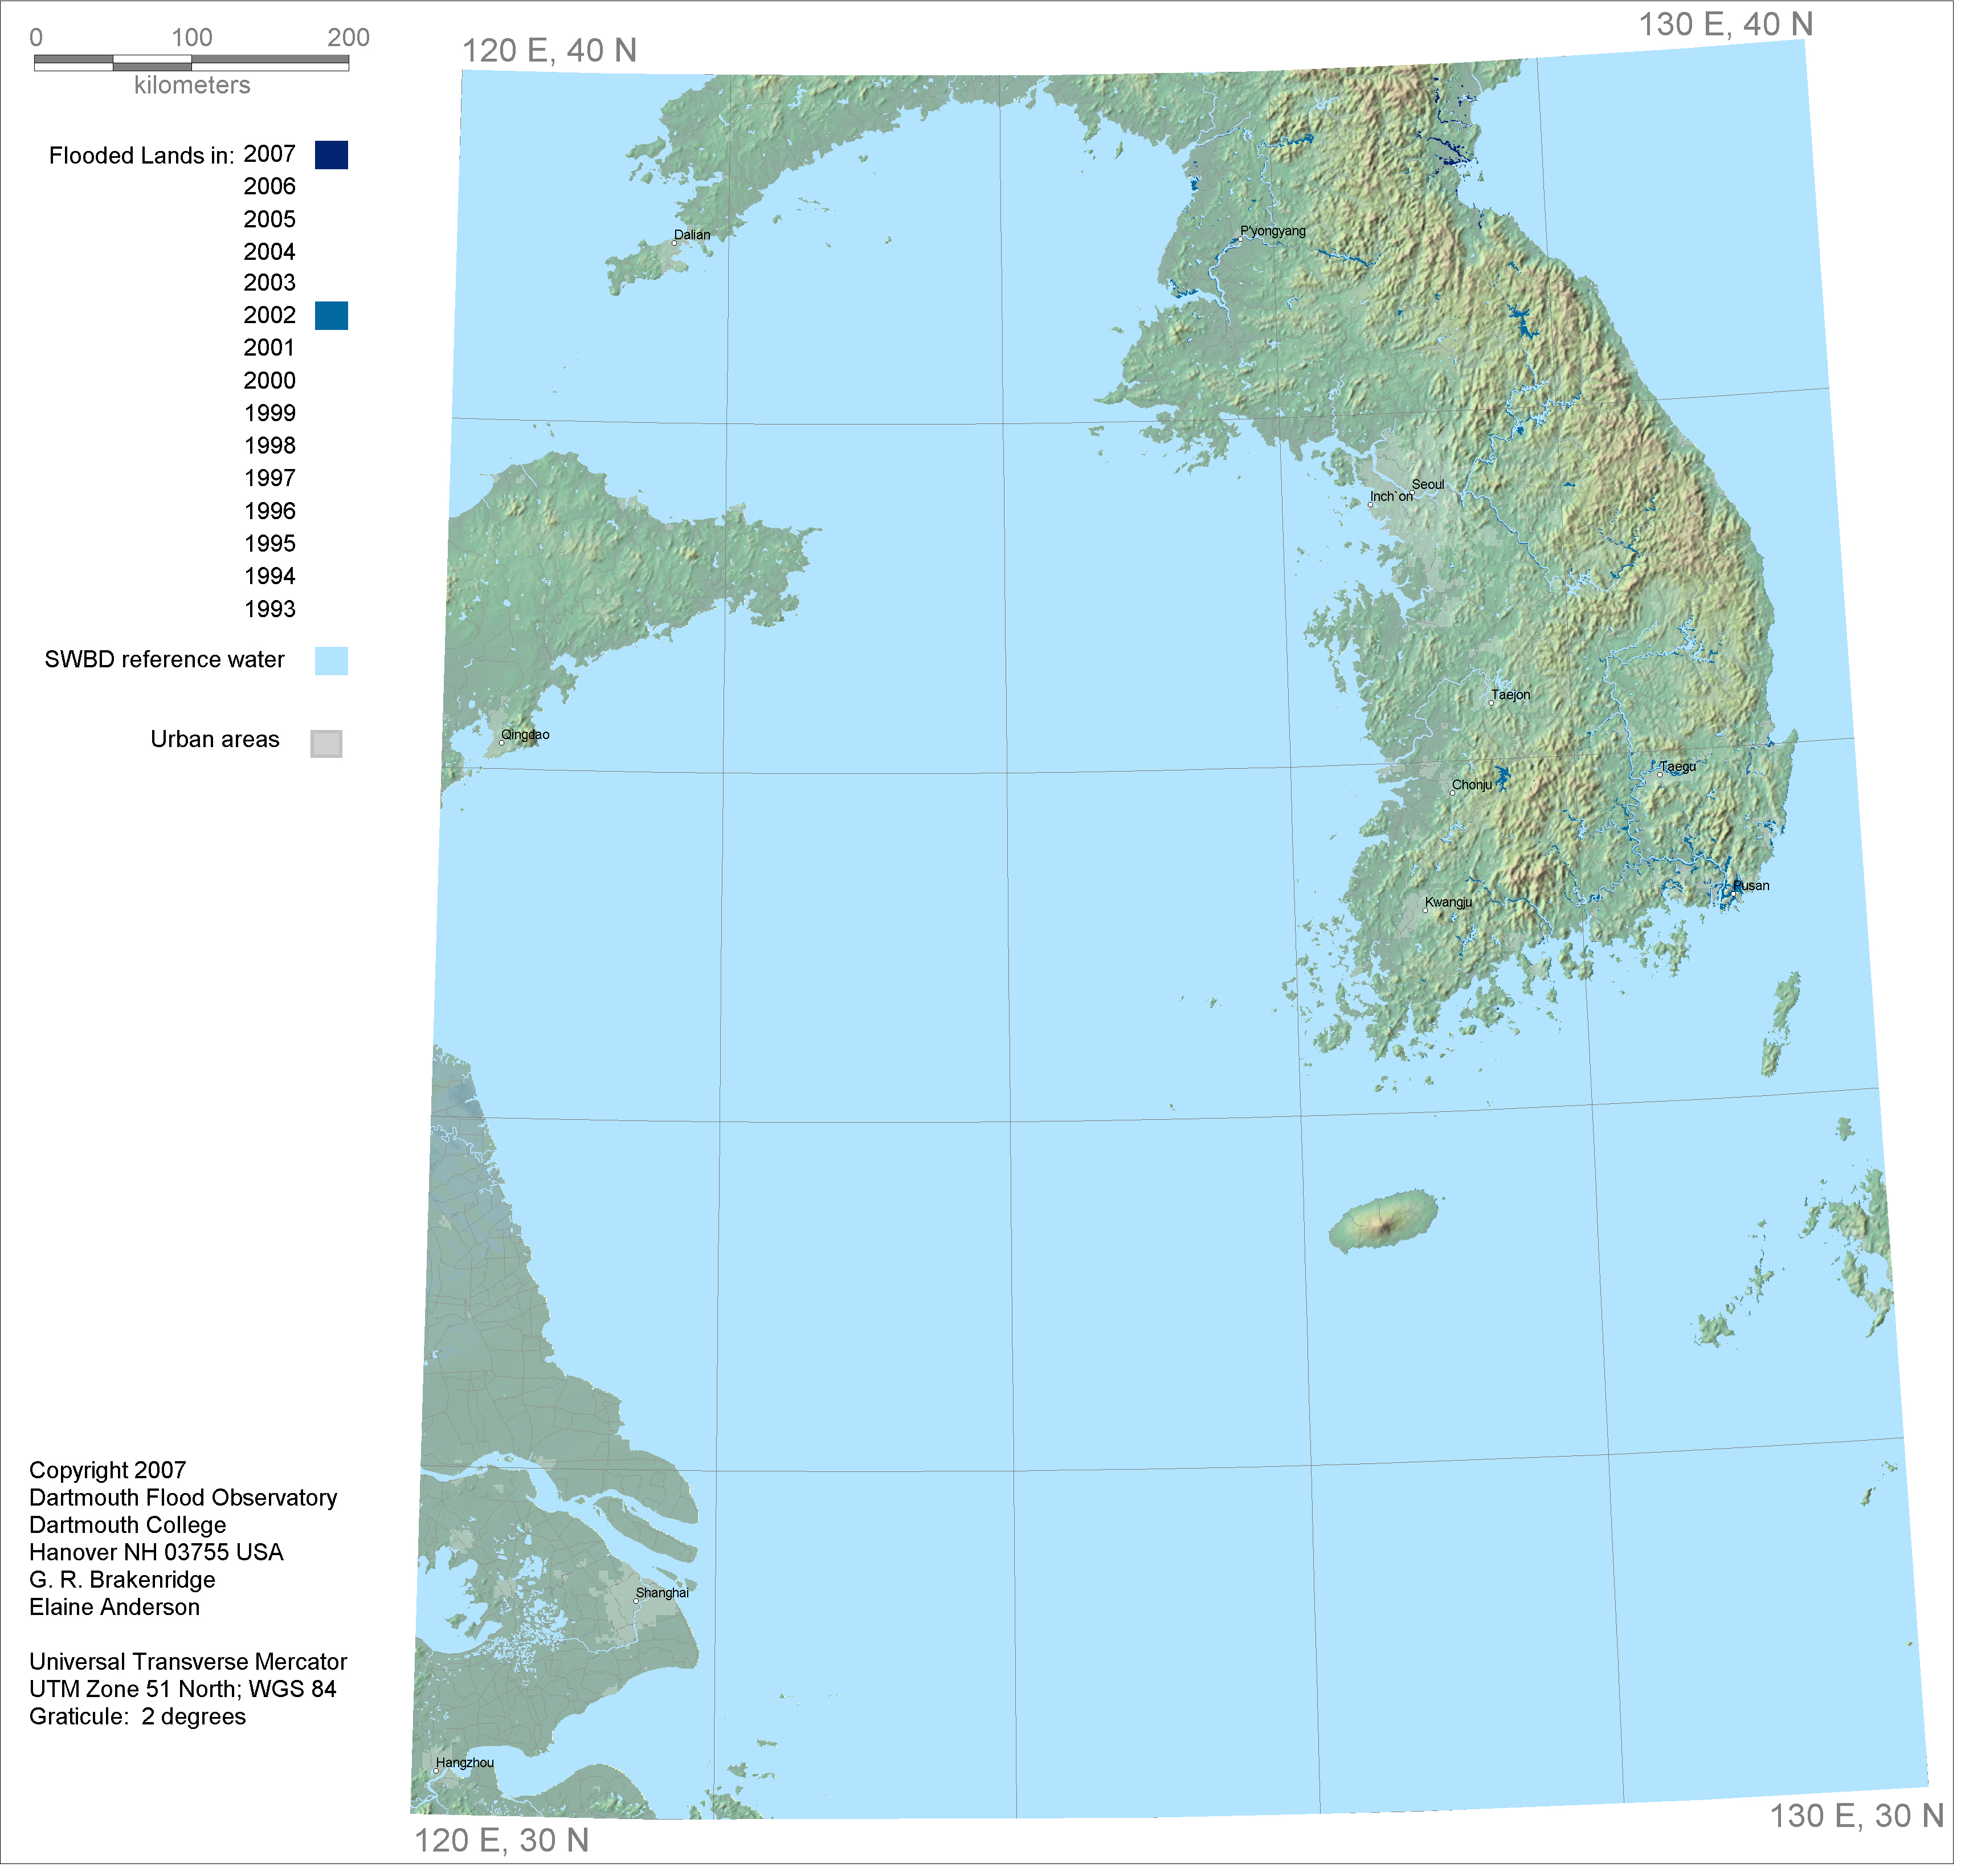1969x1876 pixels.
Task: Click the Kwangju city label
Action: coord(1448,903)
